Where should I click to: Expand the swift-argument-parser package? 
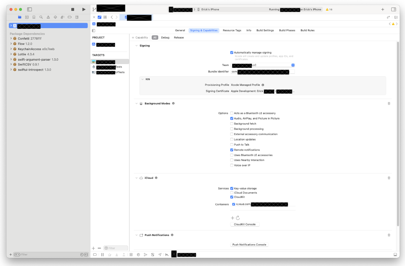tap(11, 59)
